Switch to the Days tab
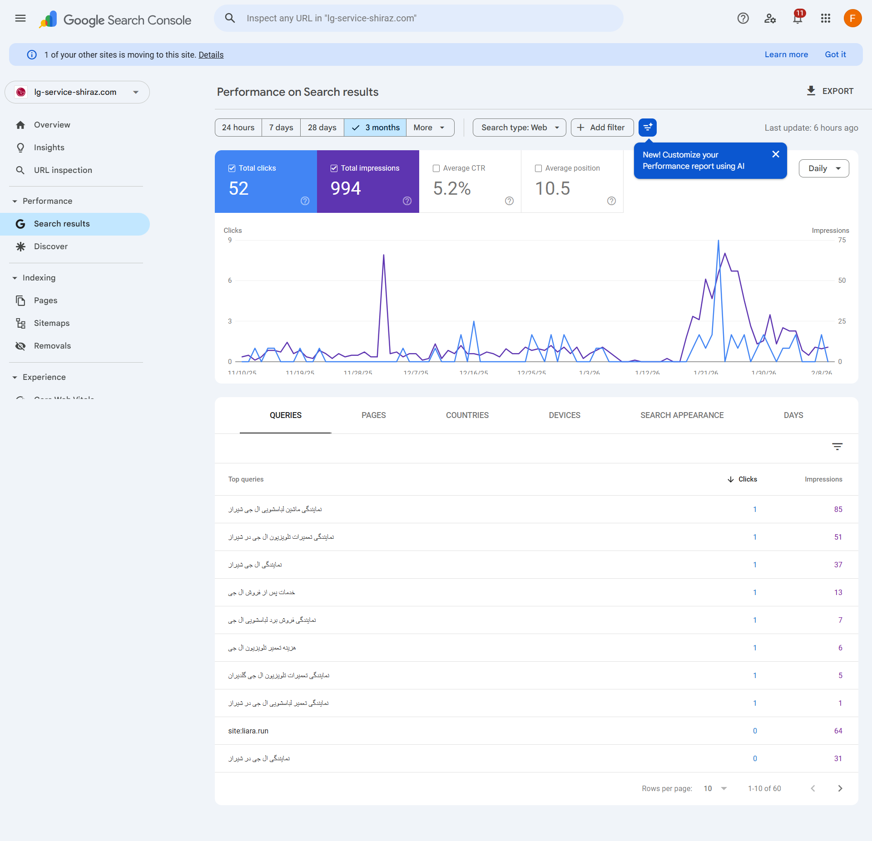Image resolution: width=872 pixels, height=841 pixels. pos(793,415)
